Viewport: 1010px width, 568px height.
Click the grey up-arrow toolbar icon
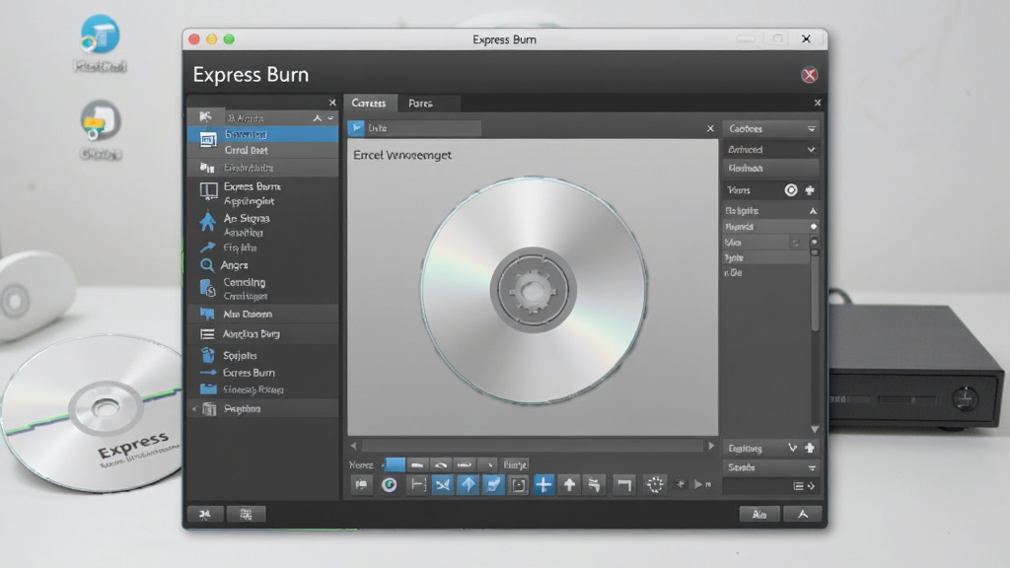coord(569,485)
